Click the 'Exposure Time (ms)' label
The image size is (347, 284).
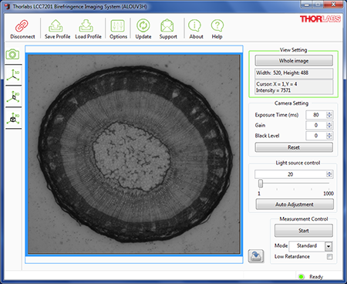(x=277, y=115)
